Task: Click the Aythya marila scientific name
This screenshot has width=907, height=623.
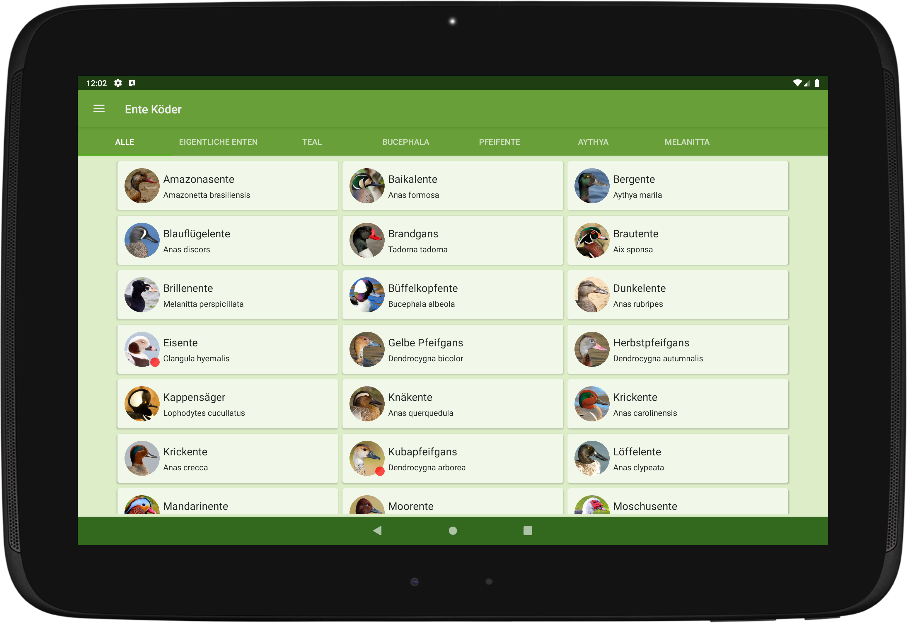Action: [637, 195]
